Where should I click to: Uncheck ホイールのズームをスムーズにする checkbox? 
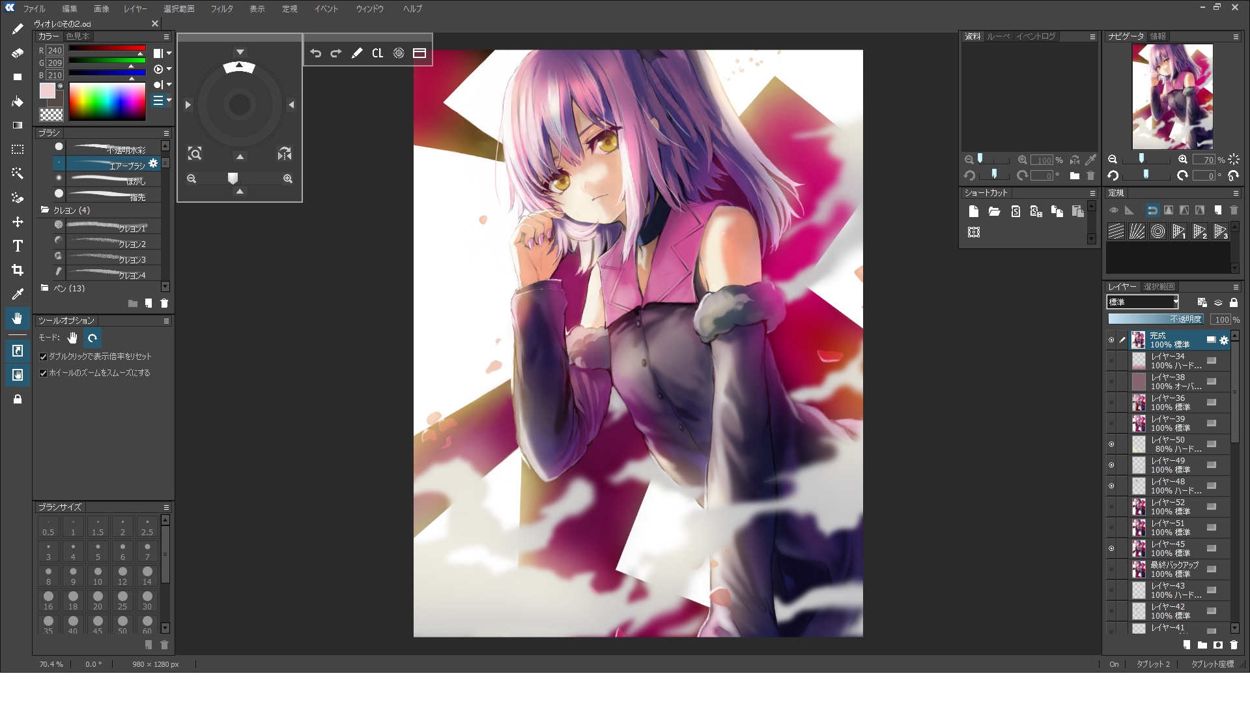[43, 373]
